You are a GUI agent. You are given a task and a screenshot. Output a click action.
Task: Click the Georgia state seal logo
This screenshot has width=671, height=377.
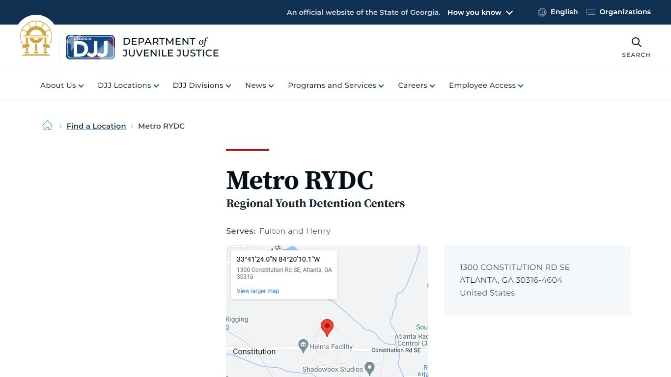[x=36, y=38]
